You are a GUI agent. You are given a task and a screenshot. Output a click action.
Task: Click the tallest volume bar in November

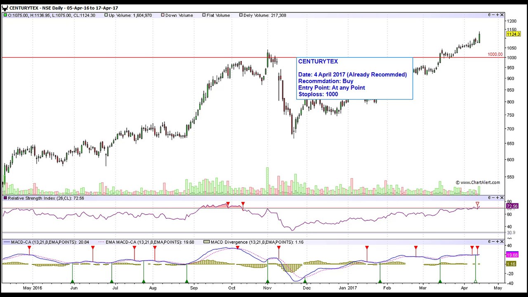pyautogui.click(x=267, y=181)
